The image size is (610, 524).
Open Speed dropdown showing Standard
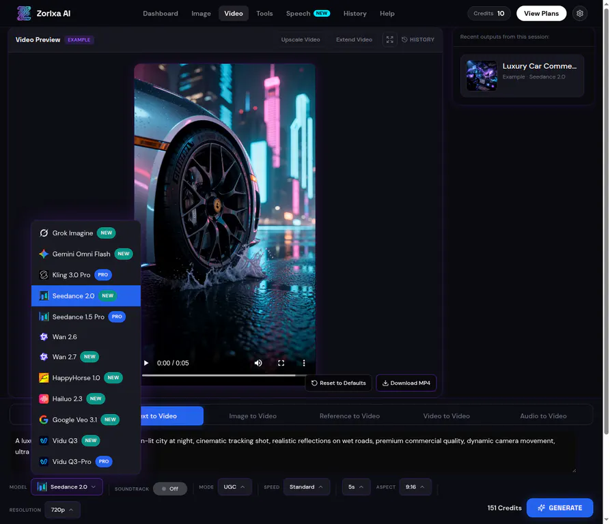tap(307, 487)
